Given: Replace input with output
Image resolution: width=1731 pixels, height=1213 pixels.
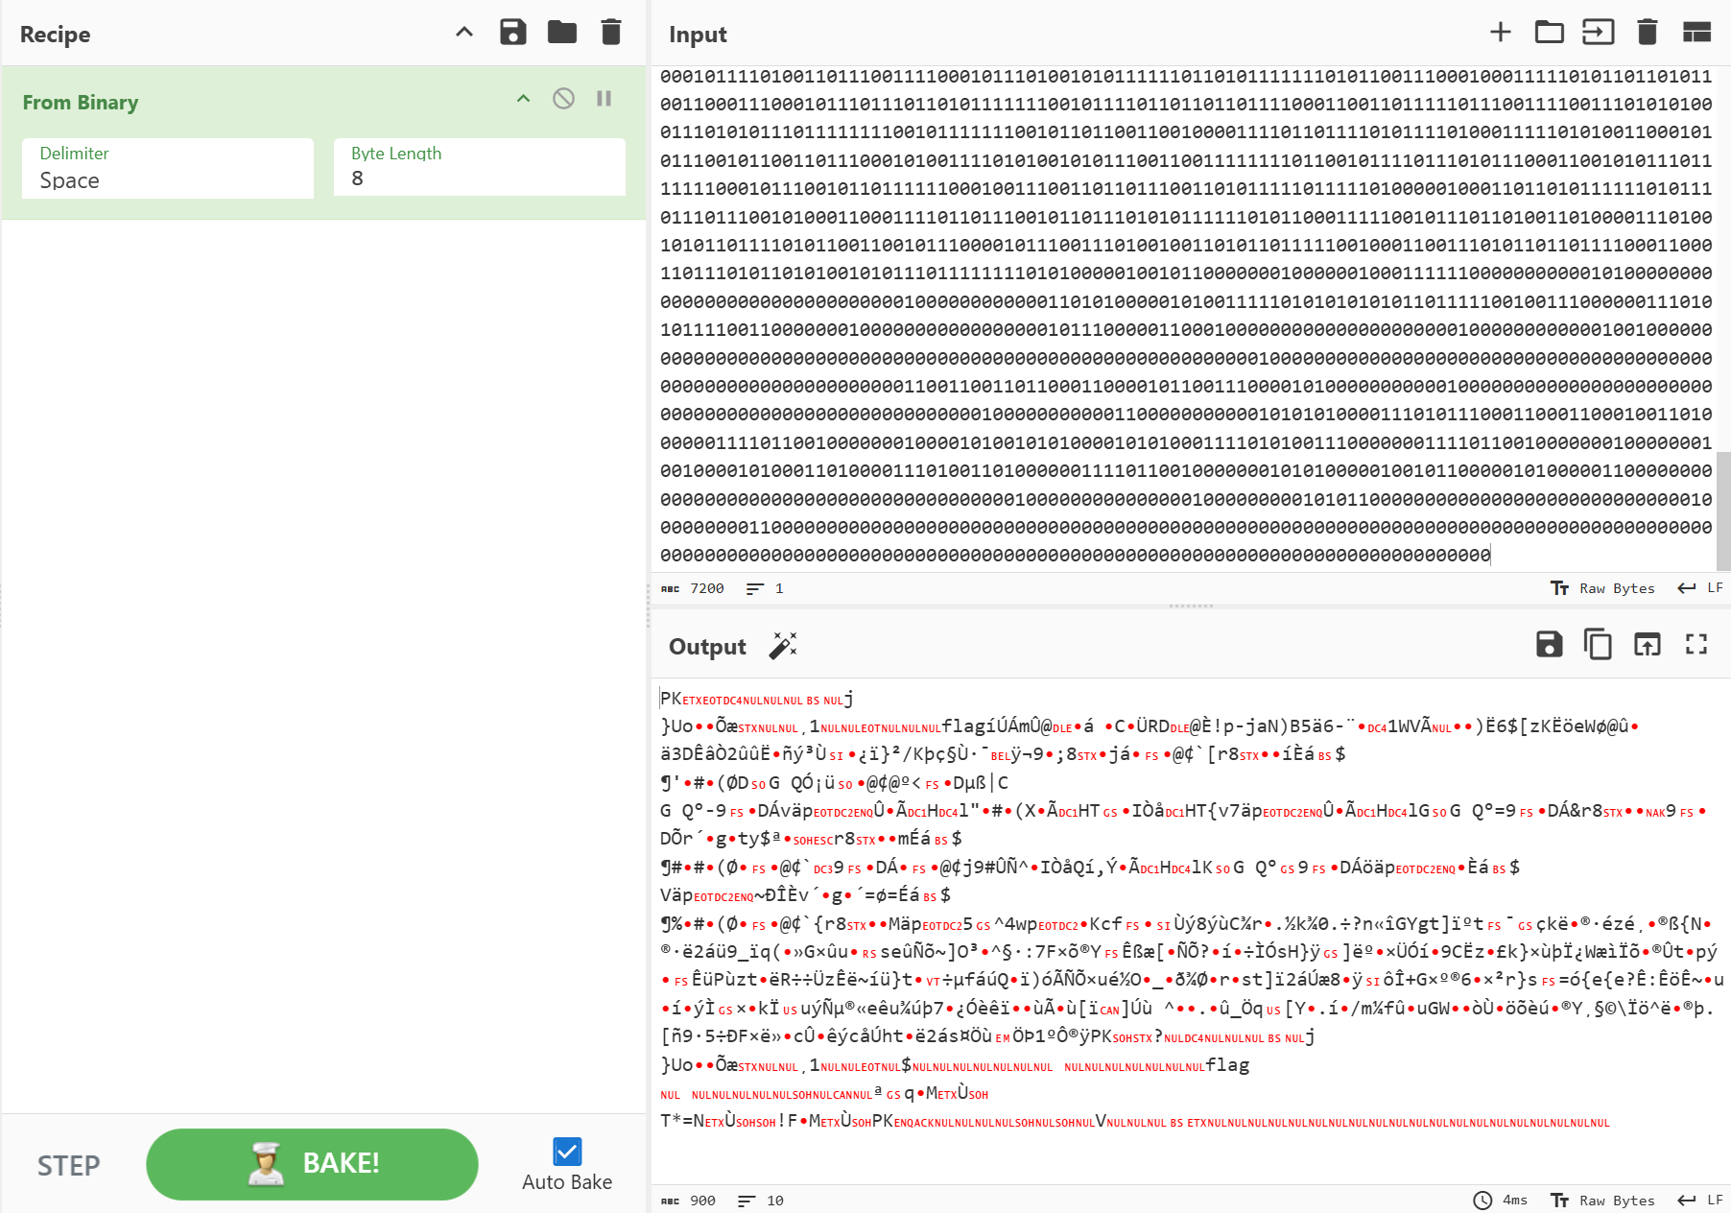Looking at the screenshot, I should 1648,645.
